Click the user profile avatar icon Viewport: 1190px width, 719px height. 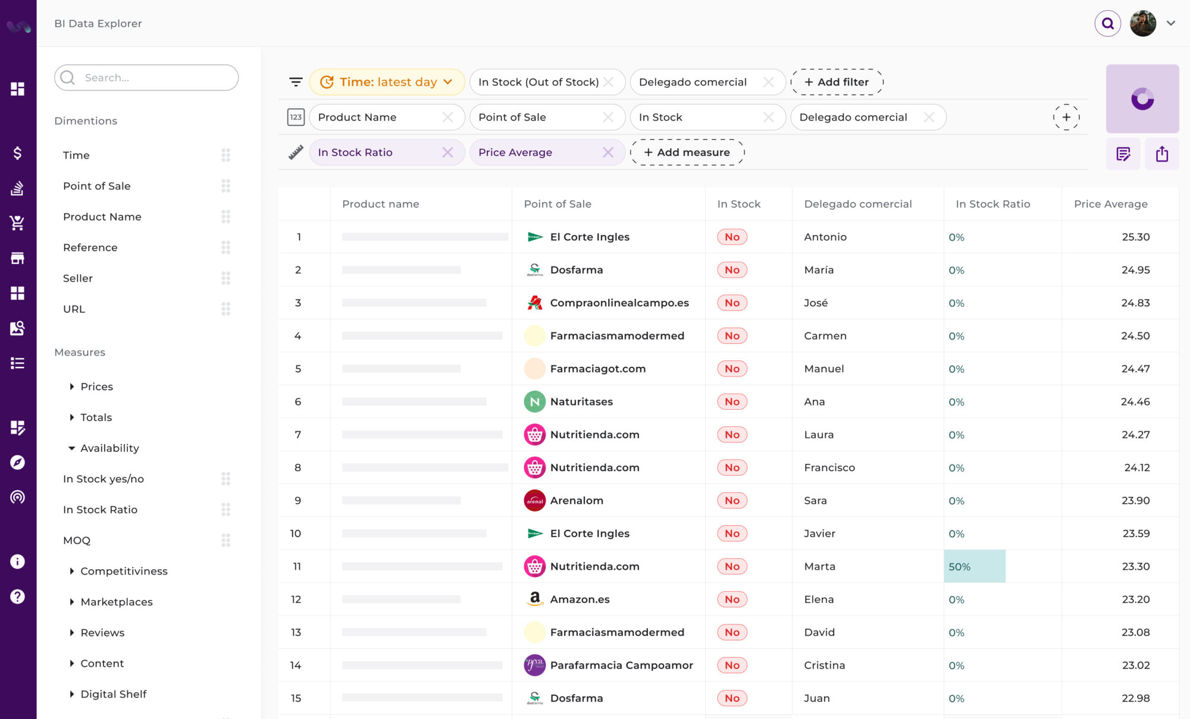pyautogui.click(x=1145, y=23)
